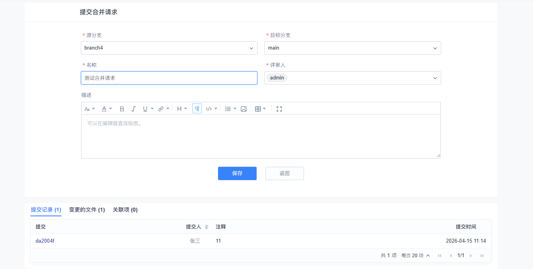Enter fullscreen mode for the editor
The width and height of the screenshot is (533, 269).
[279, 109]
